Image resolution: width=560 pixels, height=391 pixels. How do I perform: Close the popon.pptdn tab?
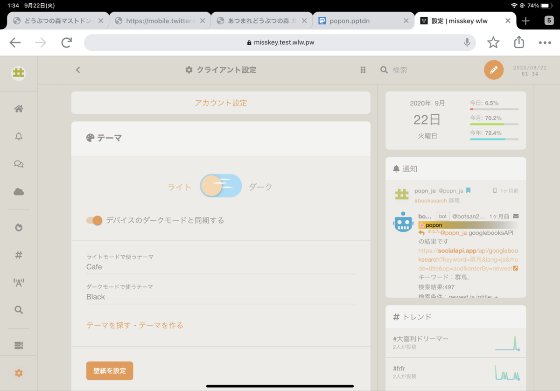(406, 21)
